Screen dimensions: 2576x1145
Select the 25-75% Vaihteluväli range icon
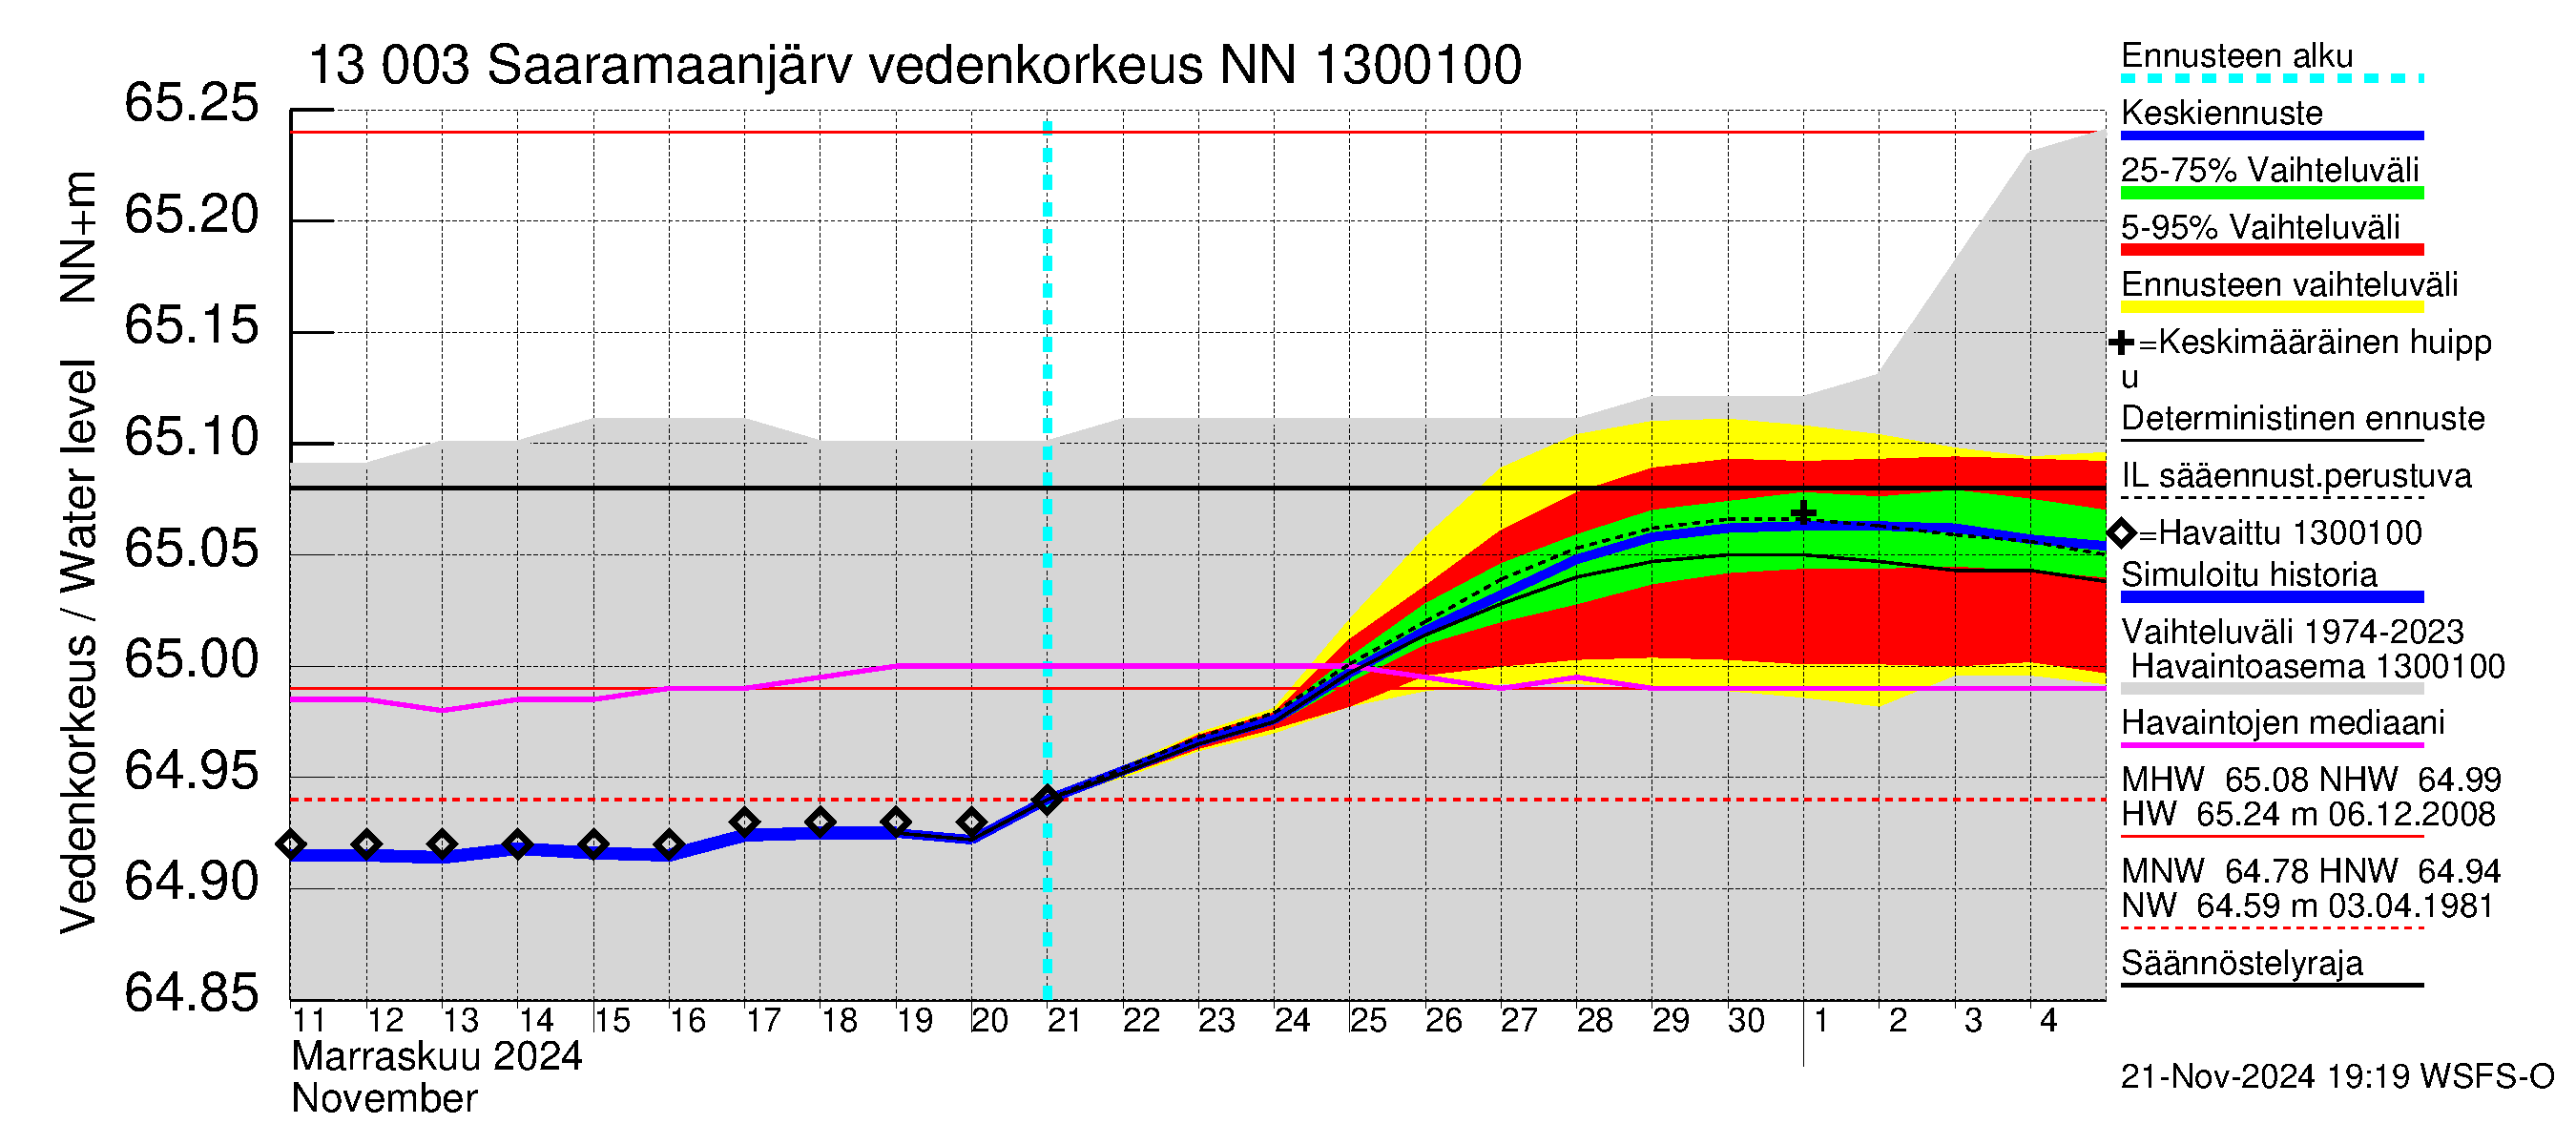click(2267, 177)
